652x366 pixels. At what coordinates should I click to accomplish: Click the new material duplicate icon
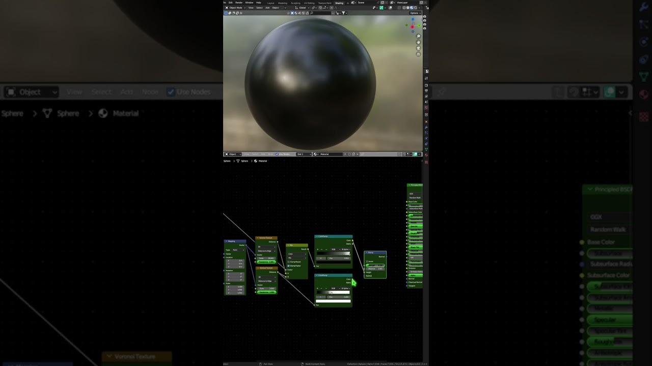pyautogui.click(x=354, y=154)
